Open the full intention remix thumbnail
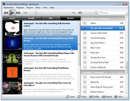 coord(12,28)
